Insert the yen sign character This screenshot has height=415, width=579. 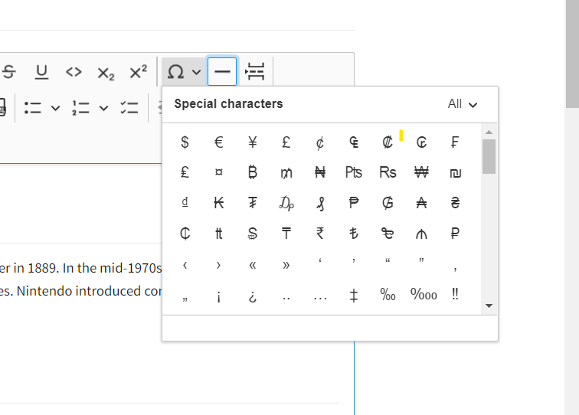253,142
